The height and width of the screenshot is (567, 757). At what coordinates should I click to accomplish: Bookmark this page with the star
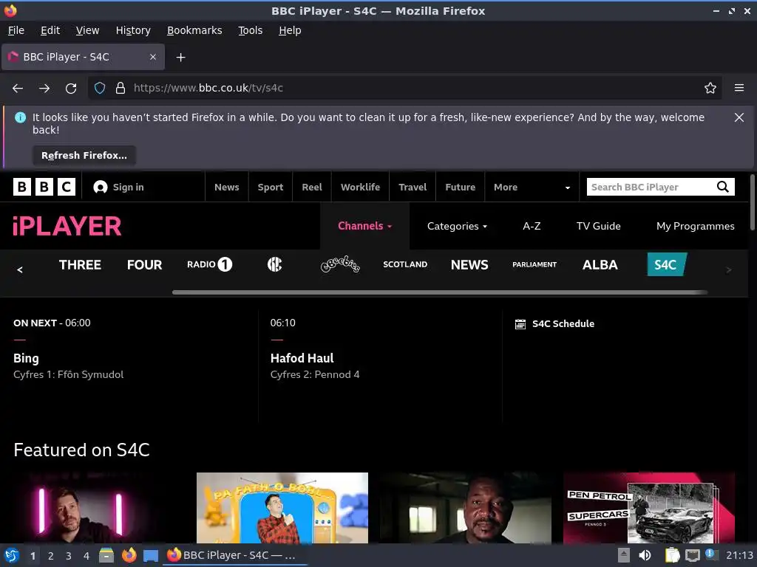[x=710, y=89]
